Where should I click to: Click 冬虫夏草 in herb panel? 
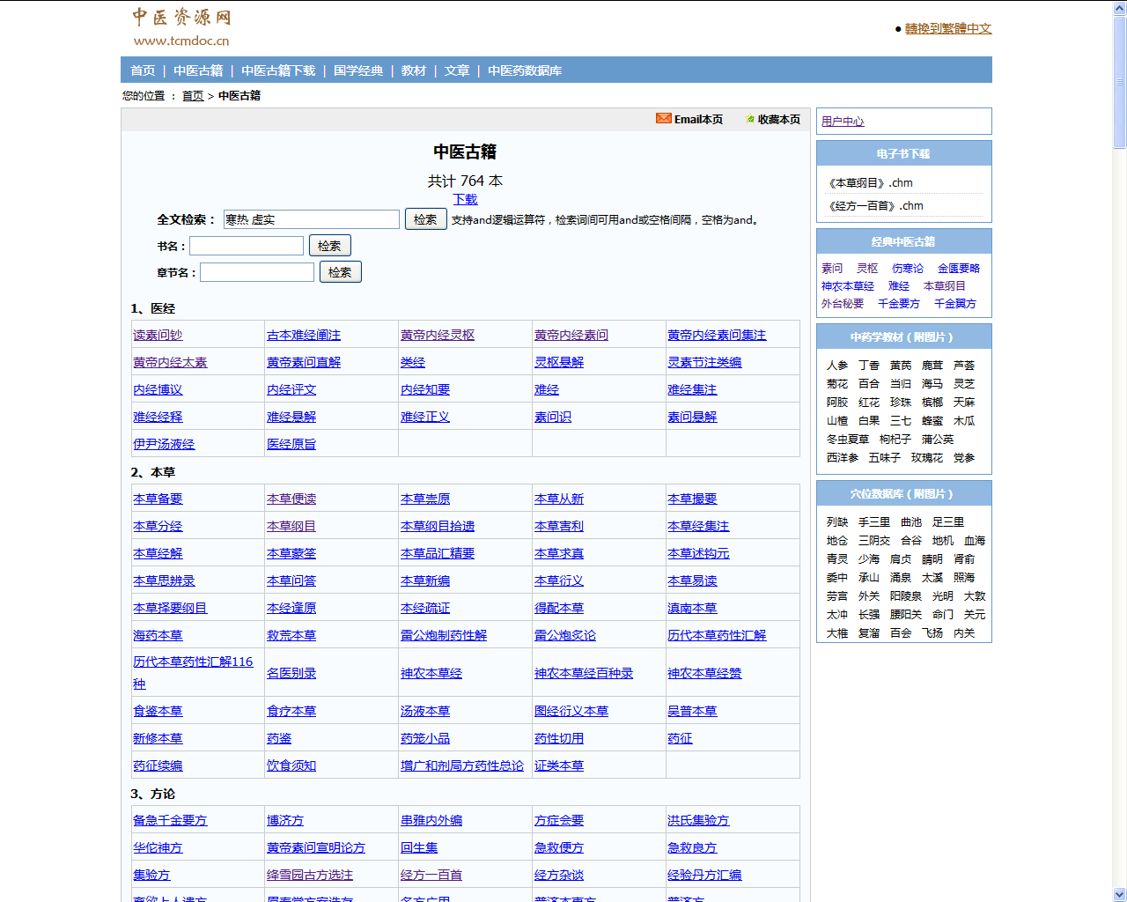click(x=848, y=440)
